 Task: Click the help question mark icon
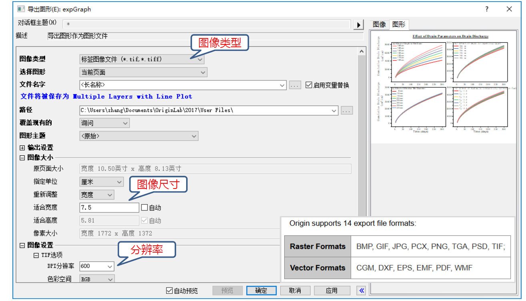coord(487,9)
